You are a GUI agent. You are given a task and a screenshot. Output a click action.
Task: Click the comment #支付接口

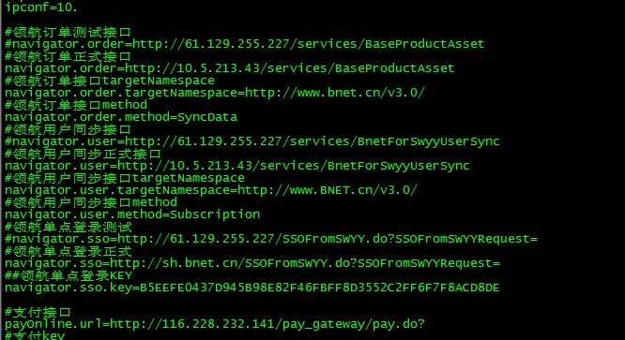click(38, 312)
